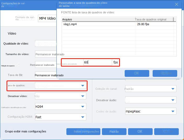Click the bottom button right of OK
The image size is (184, 140).
coord(166,132)
